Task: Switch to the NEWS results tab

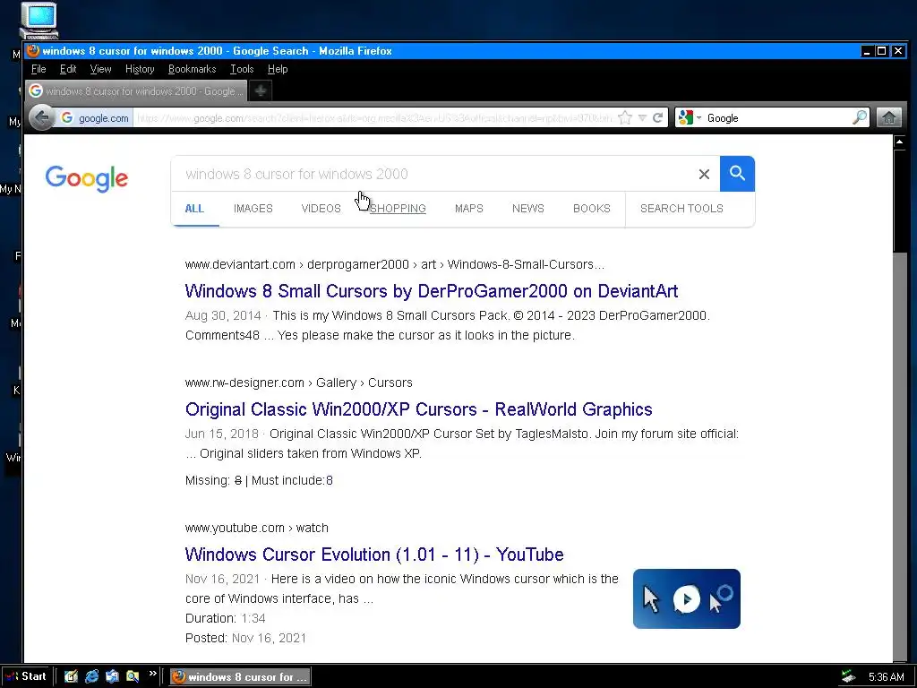Action: pyautogui.click(x=528, y=209)
